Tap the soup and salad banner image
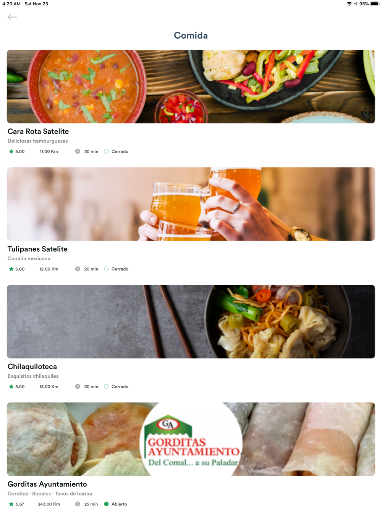Image resolution: width=382 pixels, height=510 pixels. point(191,86)
